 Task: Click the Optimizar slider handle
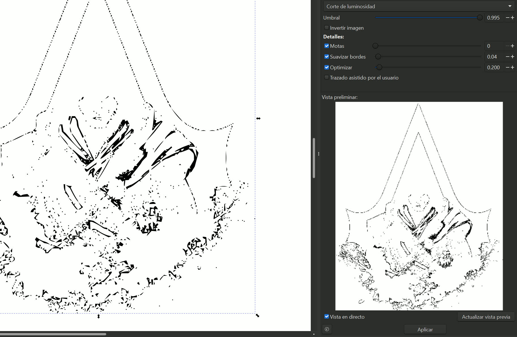point(379,67)
